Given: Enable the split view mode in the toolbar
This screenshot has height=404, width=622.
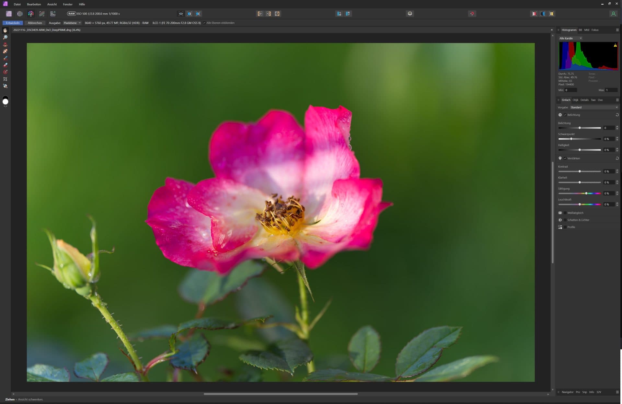Looking at the screenshot, I should pyautogui.click(x=190, y=14).
